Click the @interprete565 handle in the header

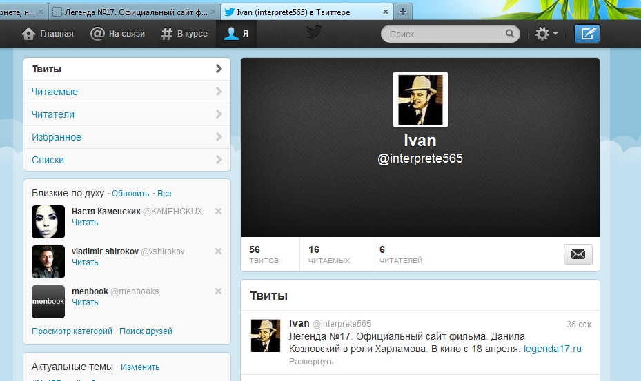coord(420,158)
